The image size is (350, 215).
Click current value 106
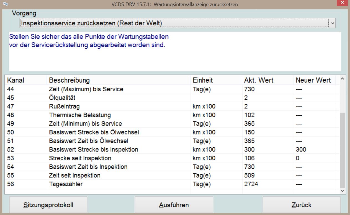pyautogui.click(x=249, y=158)
